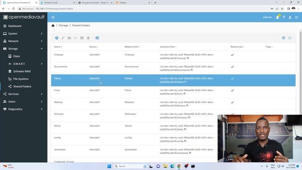This screenshot has width=302, height=170.
Task: Click the Storage breadcrumb link
Action: point(63,25)
